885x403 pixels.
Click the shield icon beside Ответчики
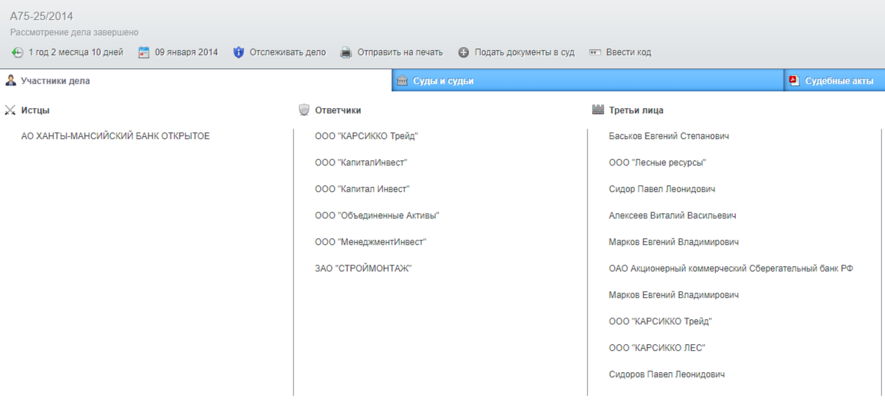(304, 110)
